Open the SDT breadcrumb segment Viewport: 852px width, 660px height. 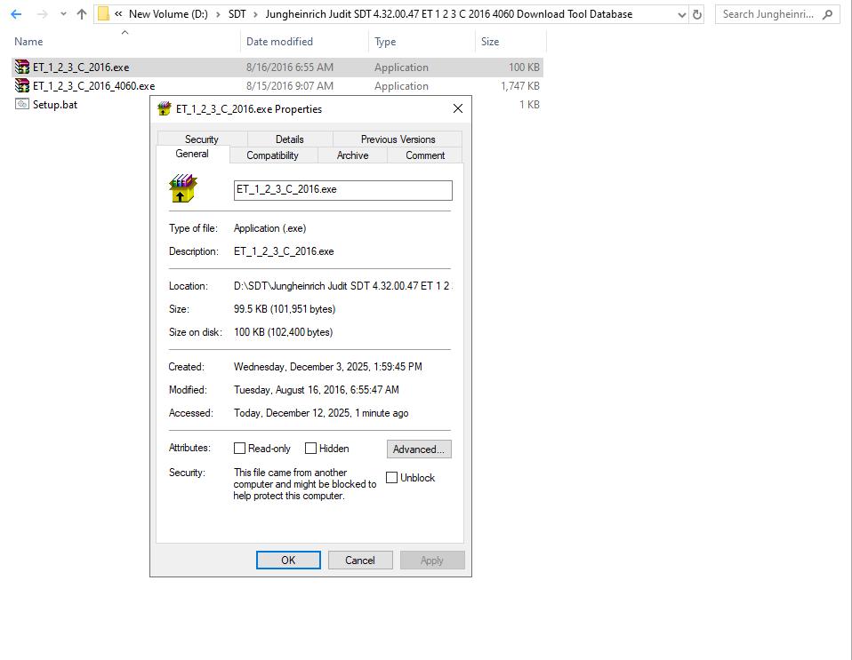coord(237,14)
